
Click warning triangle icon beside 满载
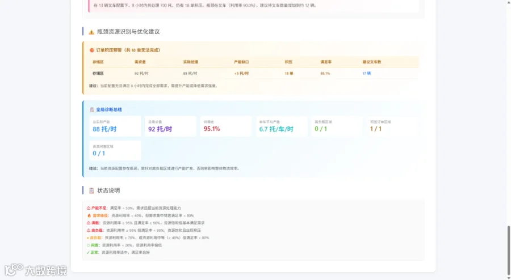point(89,223)
